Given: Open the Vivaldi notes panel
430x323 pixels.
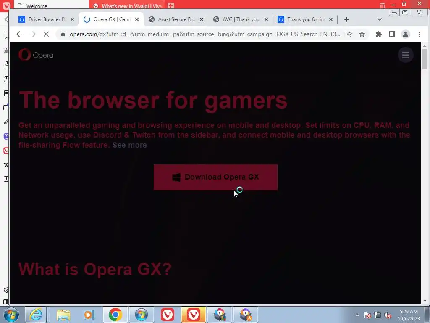Looking at the screenshot, I should point(6,93).
